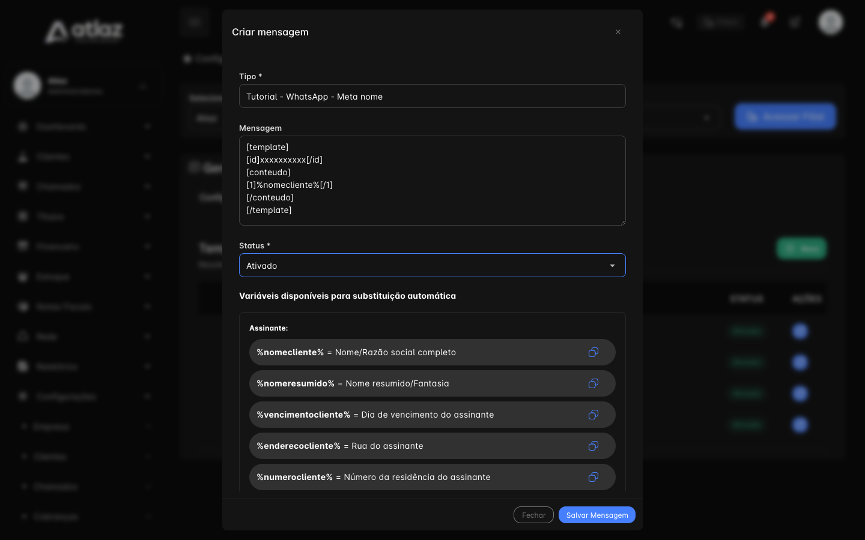Copy the %enderecocliente% variable
865x540 pixels.
coord(593,446)
